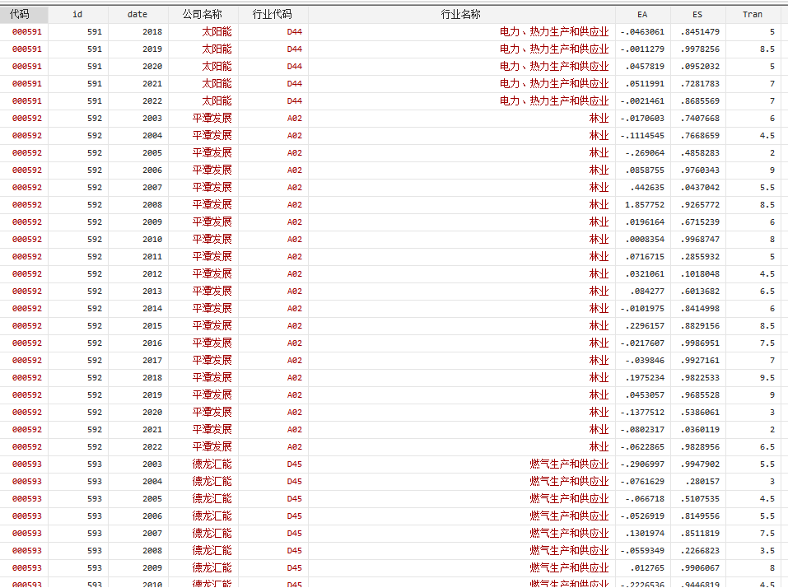This screenshot has height=588, width=788.
Task: Click the Tran column header
Action: coord(752,14)
